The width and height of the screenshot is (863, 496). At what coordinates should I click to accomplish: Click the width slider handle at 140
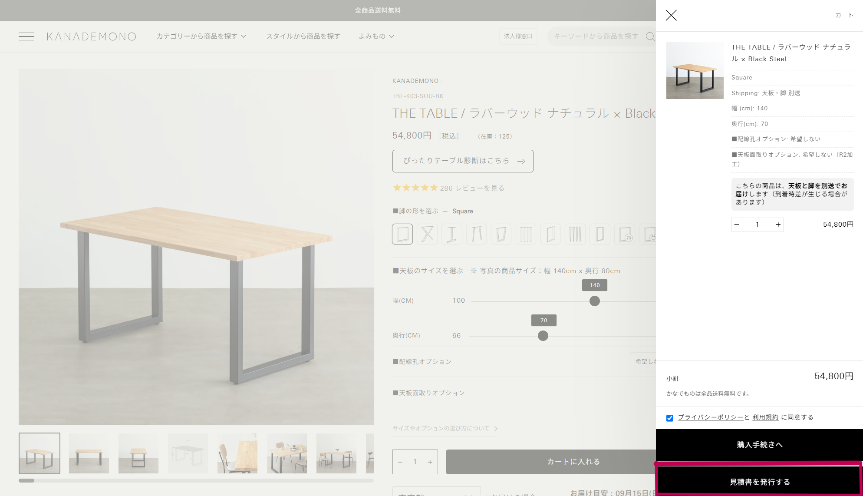595,301
